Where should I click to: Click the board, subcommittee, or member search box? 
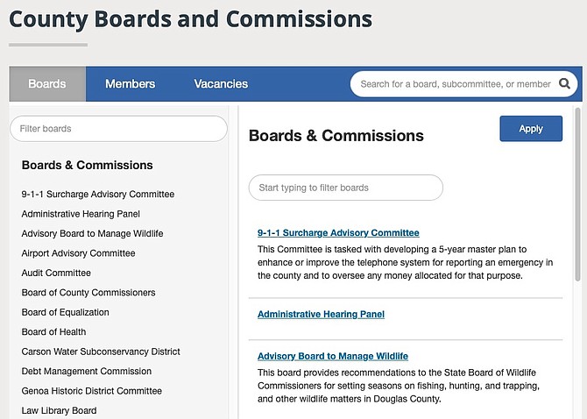tap(454, 84)
